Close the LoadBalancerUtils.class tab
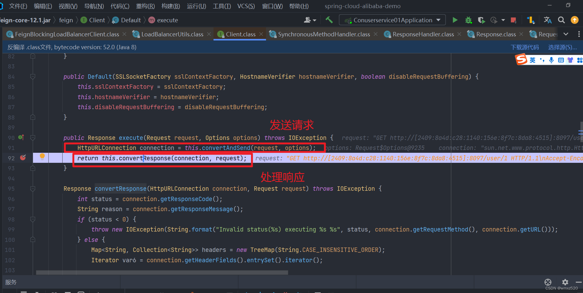The width and height of the screenshot is (583, 293). [209, 34]
